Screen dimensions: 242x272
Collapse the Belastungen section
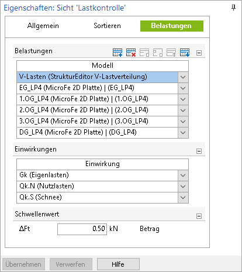(x=199, y=53)
